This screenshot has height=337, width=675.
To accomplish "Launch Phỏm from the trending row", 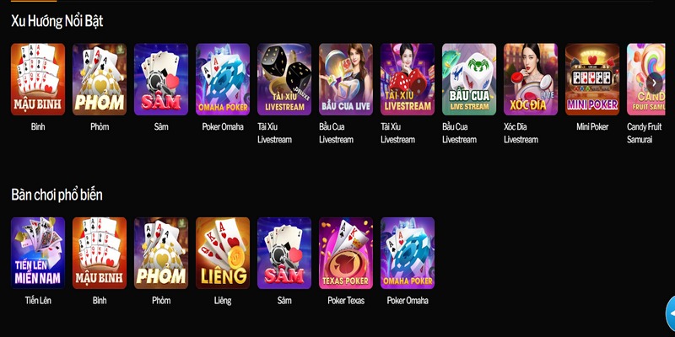I will point(100,79).
